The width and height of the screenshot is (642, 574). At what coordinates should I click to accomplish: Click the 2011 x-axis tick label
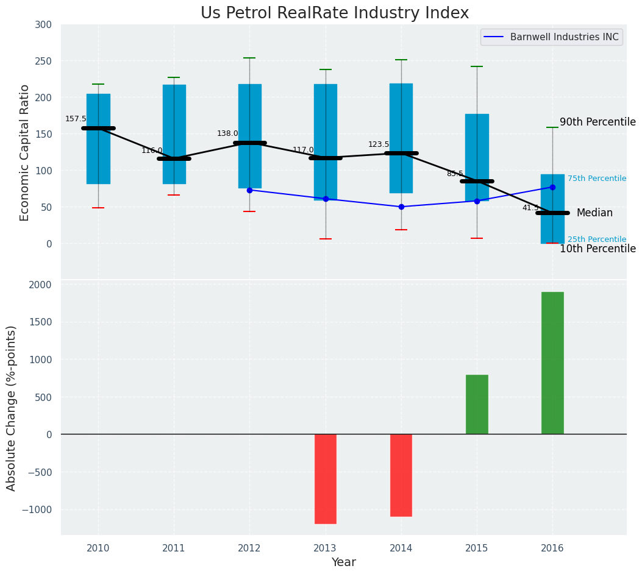tap(174, 548)
